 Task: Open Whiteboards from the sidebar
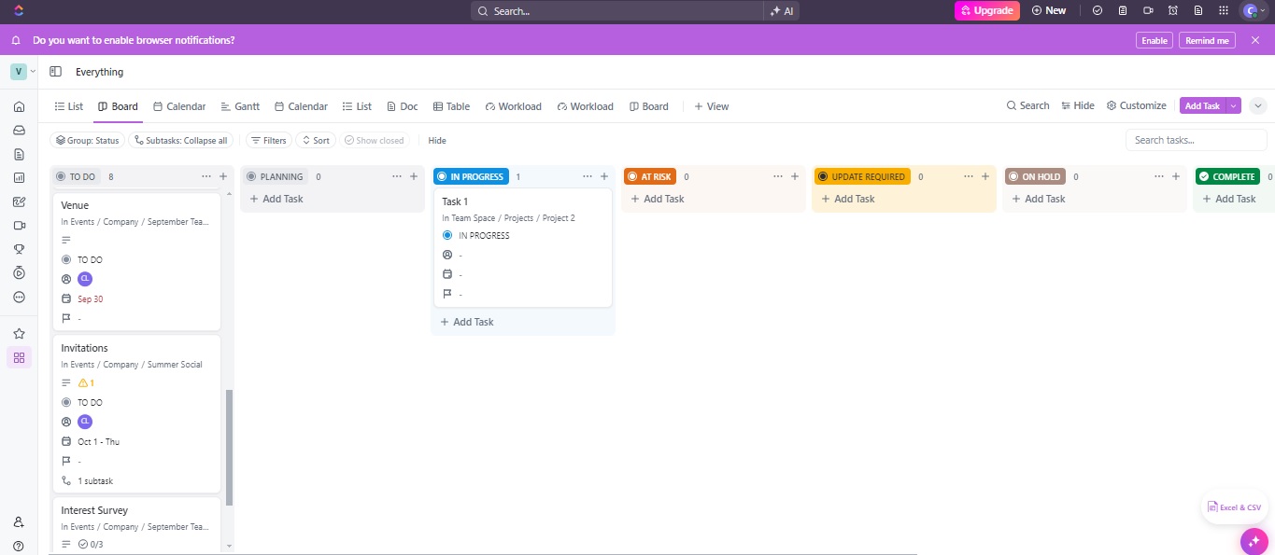pos(19,201)
